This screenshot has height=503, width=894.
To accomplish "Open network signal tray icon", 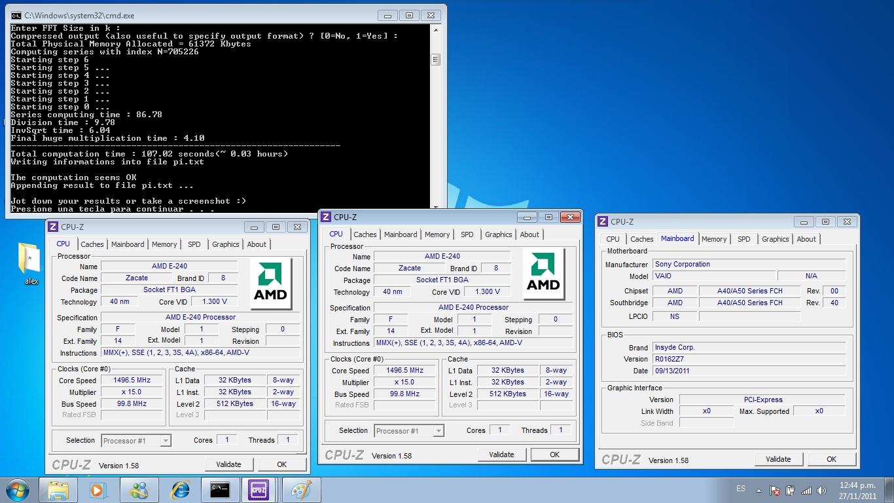I will pos(806,490).
